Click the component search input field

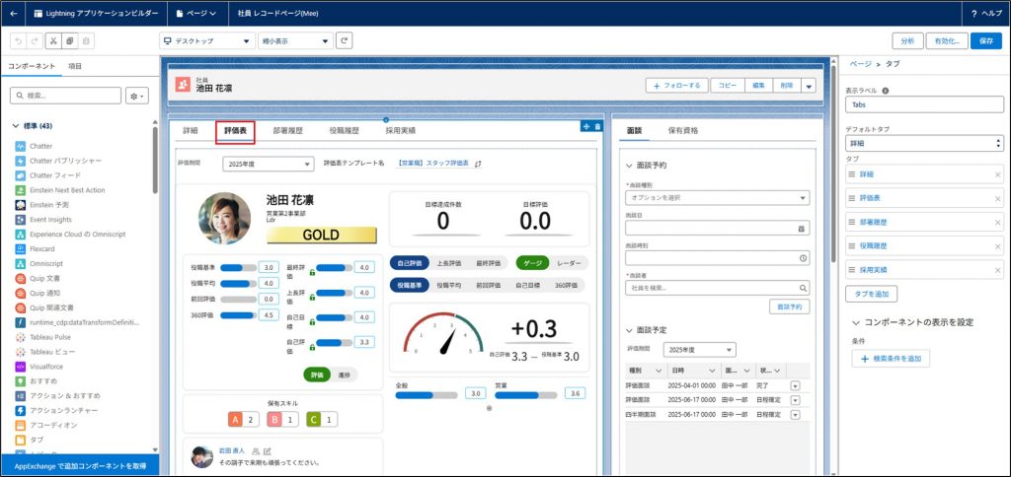[69, 96]
